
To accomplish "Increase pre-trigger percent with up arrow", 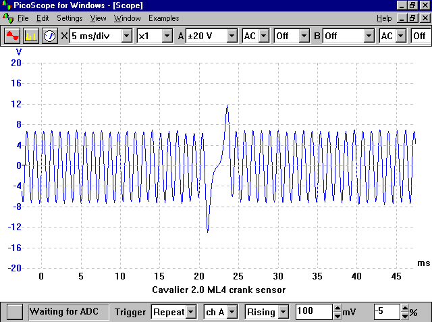I will [x=405, y=308].
